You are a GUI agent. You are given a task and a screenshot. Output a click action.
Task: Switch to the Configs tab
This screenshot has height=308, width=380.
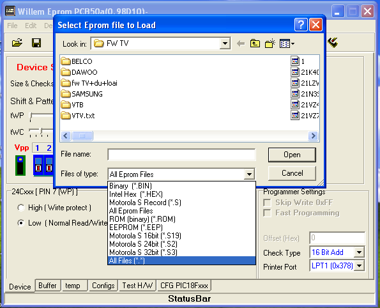(x=103, y=286)
